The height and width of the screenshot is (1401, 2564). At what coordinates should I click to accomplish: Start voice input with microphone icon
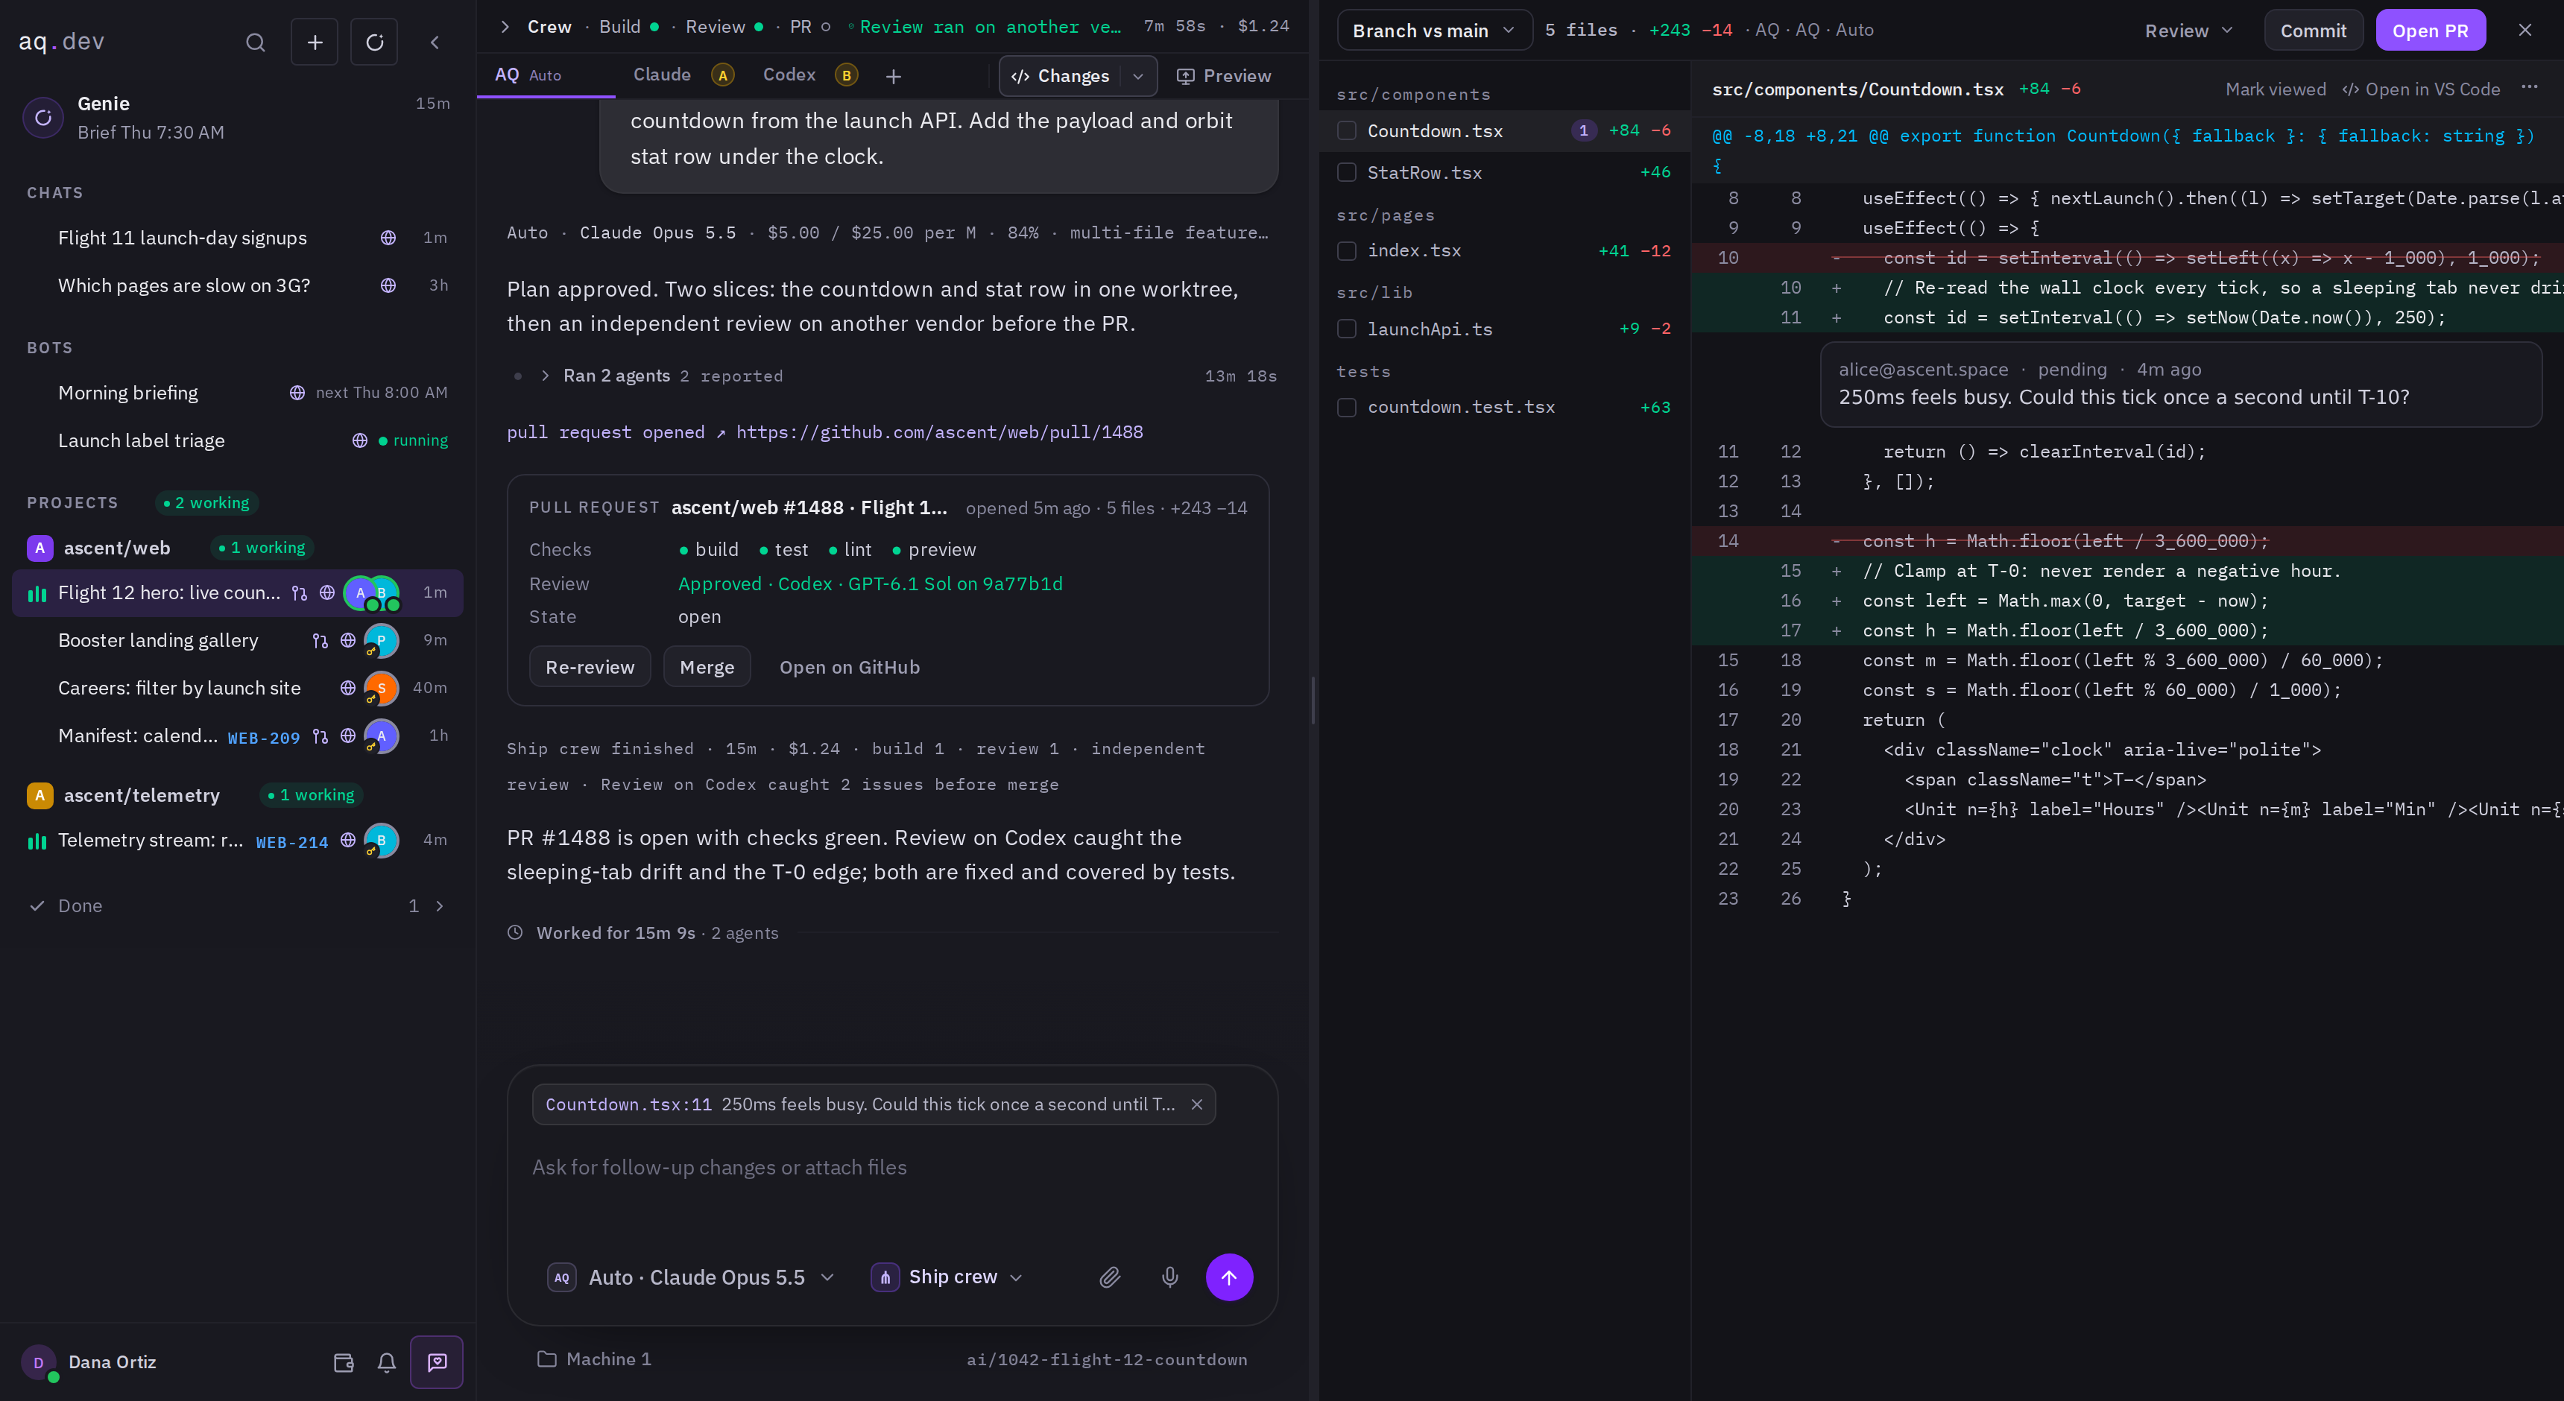click(x=1169, y=1277)
